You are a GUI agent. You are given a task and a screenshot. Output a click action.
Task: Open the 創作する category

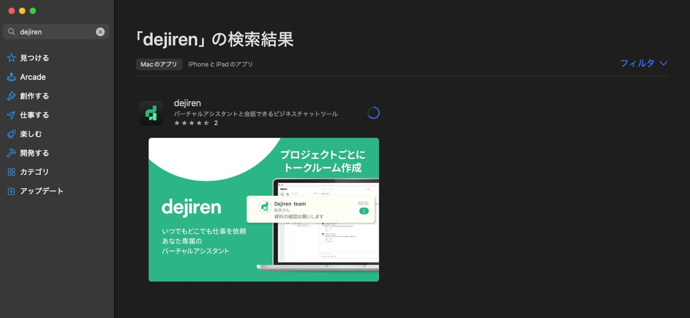click(34, 96)
